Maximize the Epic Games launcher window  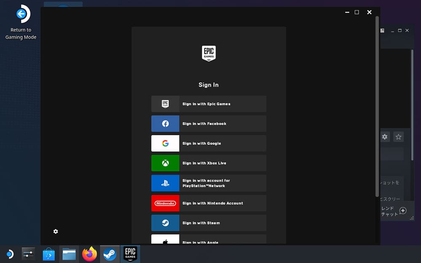click(x=357, y=12)
